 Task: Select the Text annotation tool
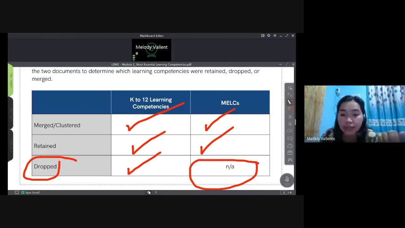(x=290, y=109)
